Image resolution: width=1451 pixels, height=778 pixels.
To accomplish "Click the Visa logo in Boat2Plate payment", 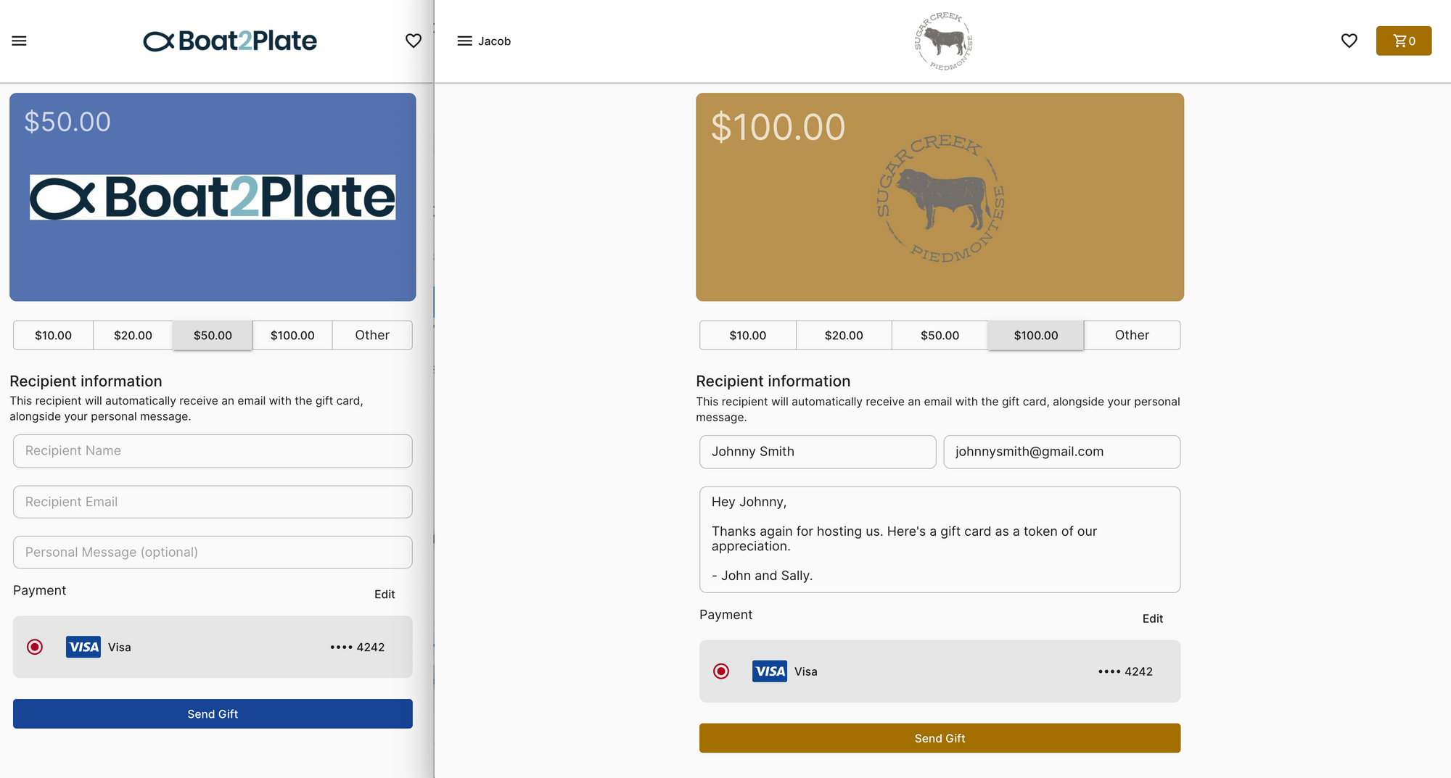I will (x=83, y=647).
